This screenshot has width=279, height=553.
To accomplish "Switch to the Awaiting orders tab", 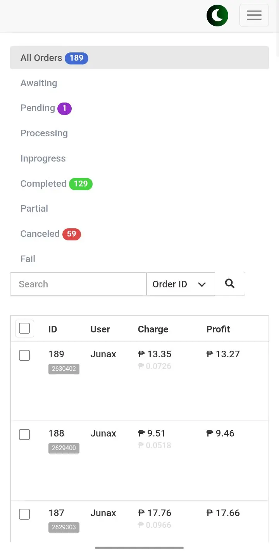I will click(39, 83).
